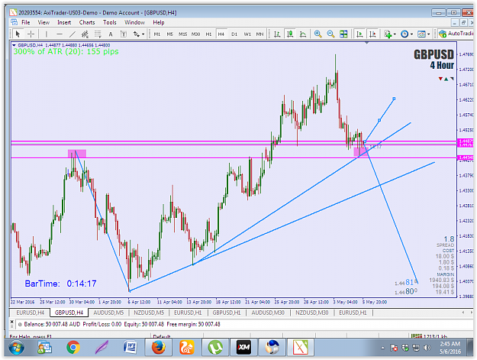Show hidden system tray icons
The image size is (477, 360).
pyautogui.click(x=382, y=348)
